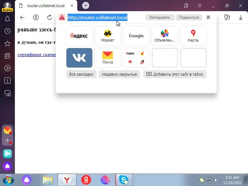This screenshot has height=186, width=248.
Task: Open Yandex Mail icon in sidebar
Action: click(x=7, y=130)
